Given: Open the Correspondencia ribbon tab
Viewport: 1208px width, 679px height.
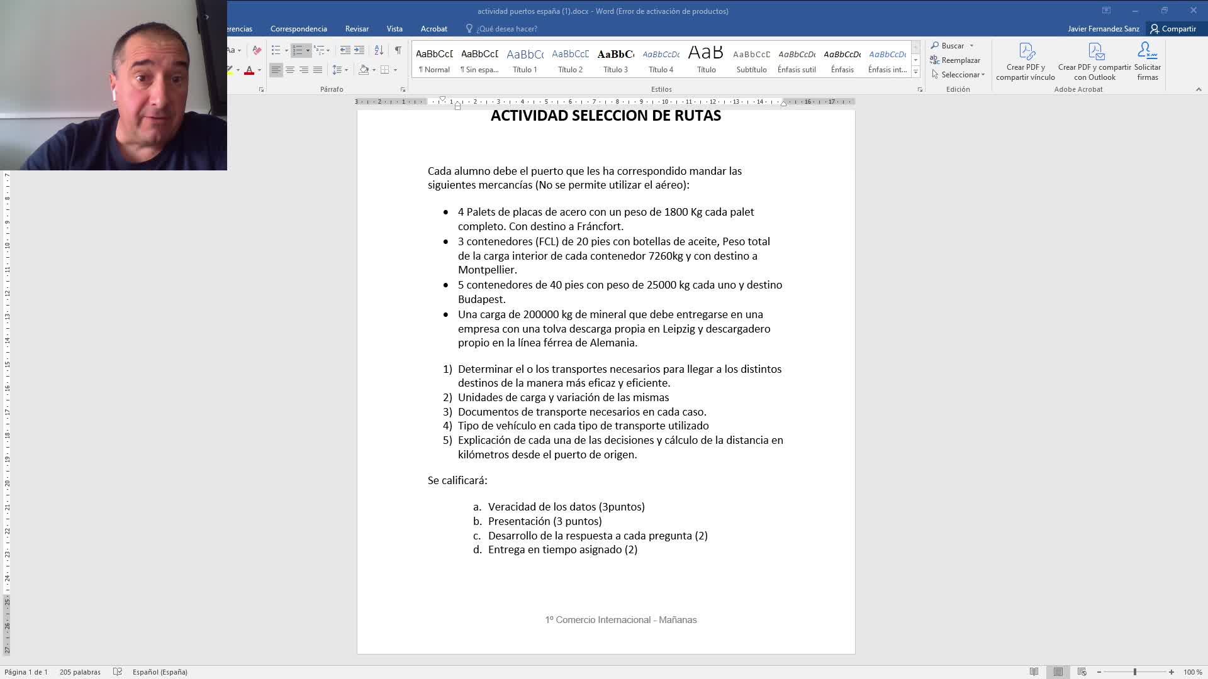Looking at the screenshot, I should 298,29.
